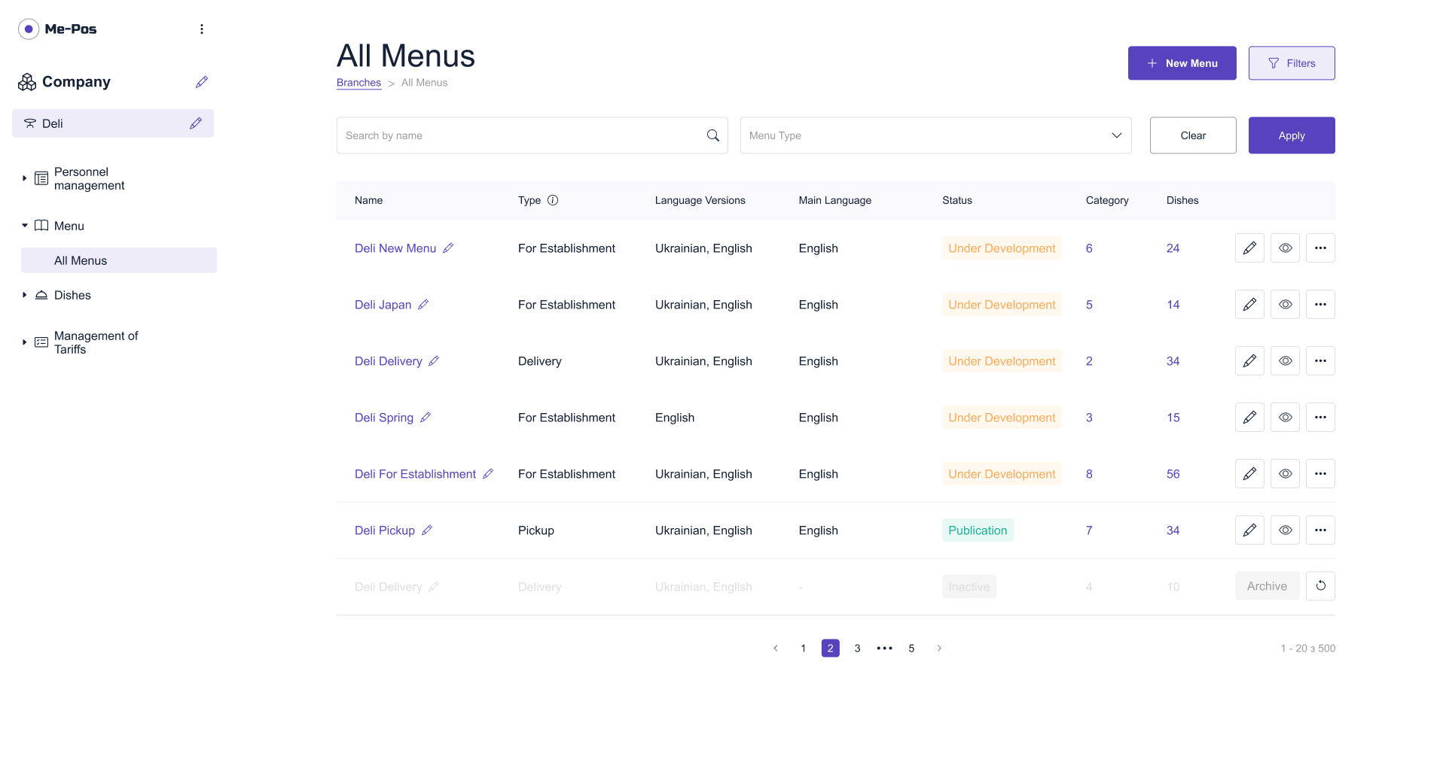Preview Deli For Establishment with eye icon
The height and width of the screenshot is (784, 1446).
pyautogui.click(x=1285, y=474)
